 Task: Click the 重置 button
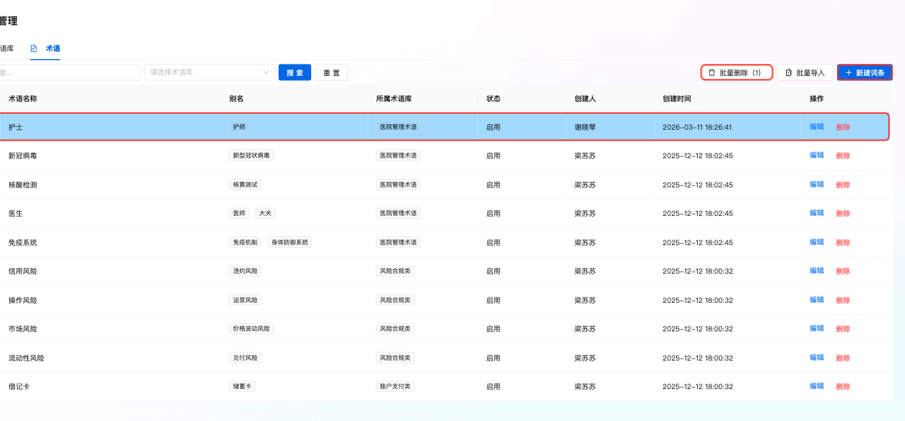(x=331, y=72)
